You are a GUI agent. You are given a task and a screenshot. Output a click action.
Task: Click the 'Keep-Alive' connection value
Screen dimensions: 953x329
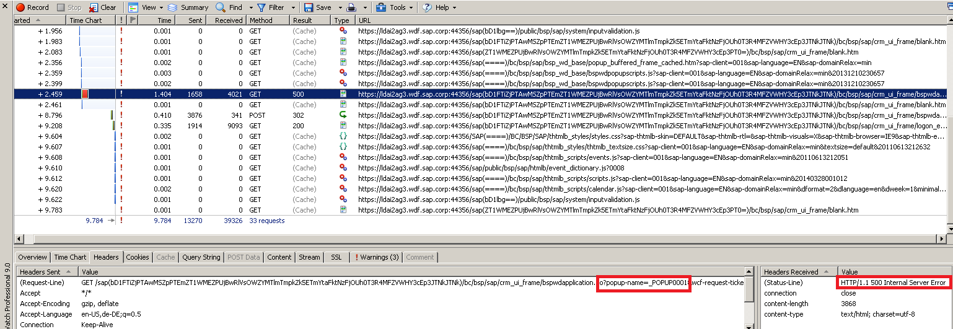pyautogui.click(x=98, y=325)
